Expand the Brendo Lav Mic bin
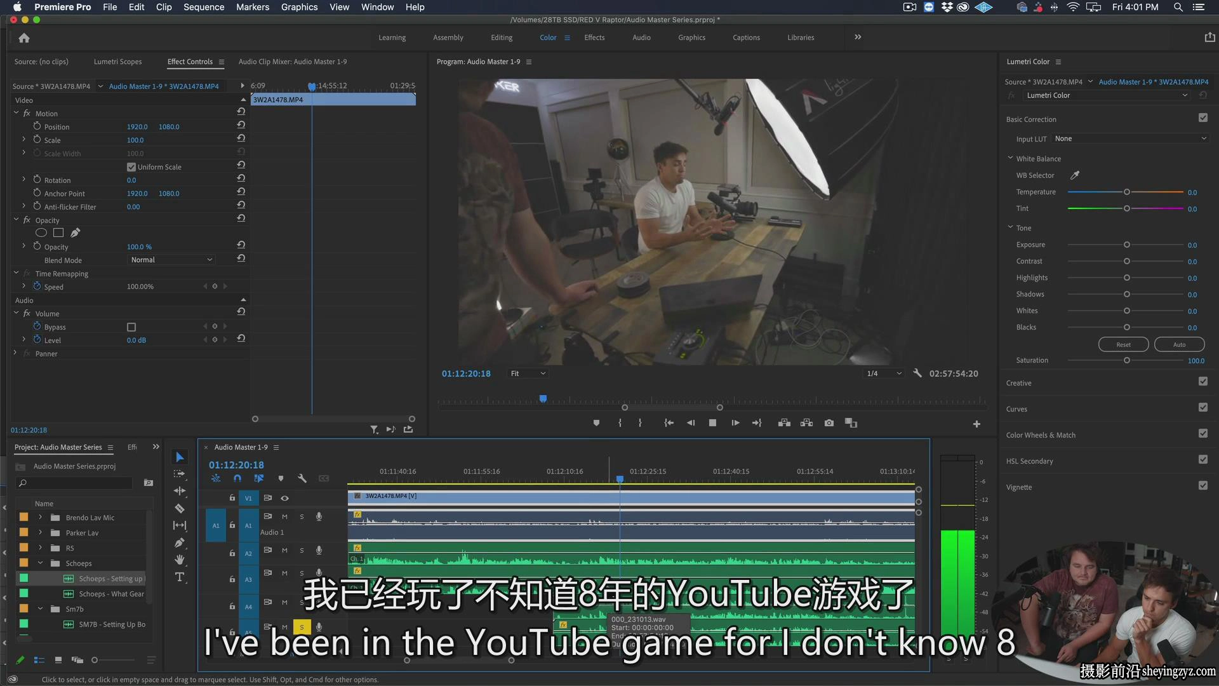 (x=40, y=518)
